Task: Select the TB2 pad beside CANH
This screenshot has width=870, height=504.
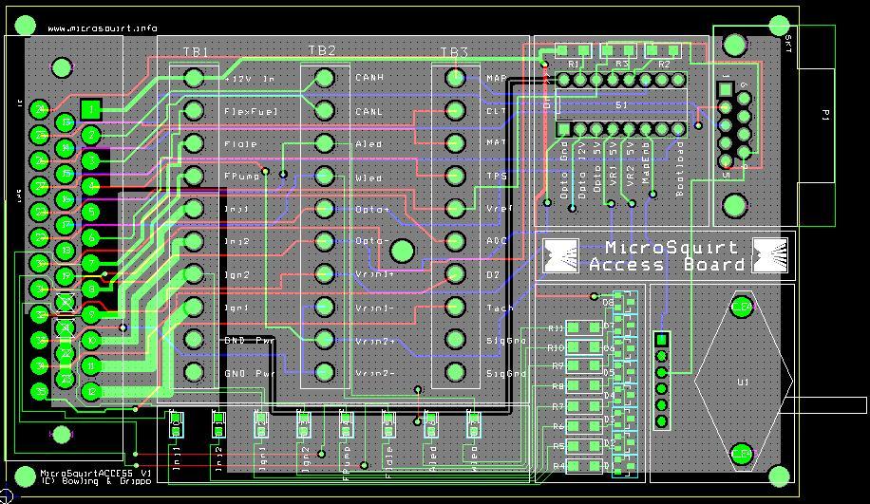Action: [325, 78]
